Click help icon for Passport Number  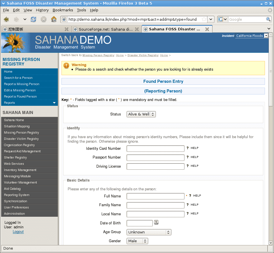click(x=192, y=157)
